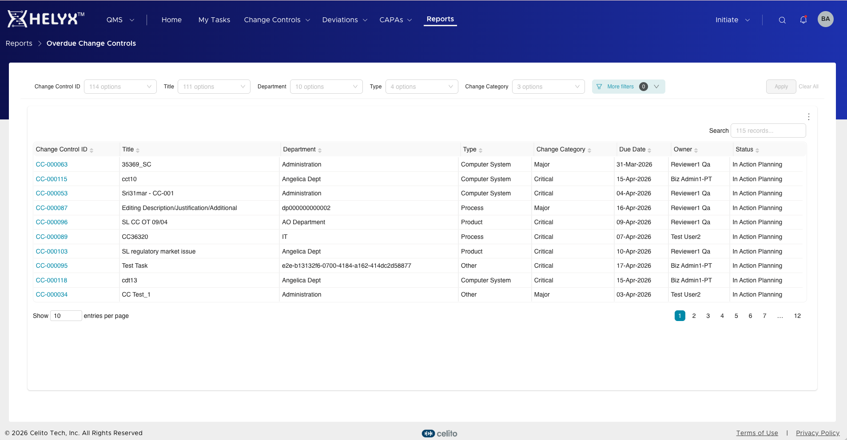
Task: Open record CC-000053
Action: pos(52,193)
